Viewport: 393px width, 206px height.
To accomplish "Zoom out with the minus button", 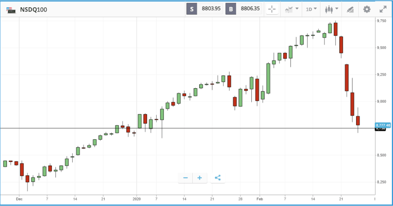I will (185, 178).
